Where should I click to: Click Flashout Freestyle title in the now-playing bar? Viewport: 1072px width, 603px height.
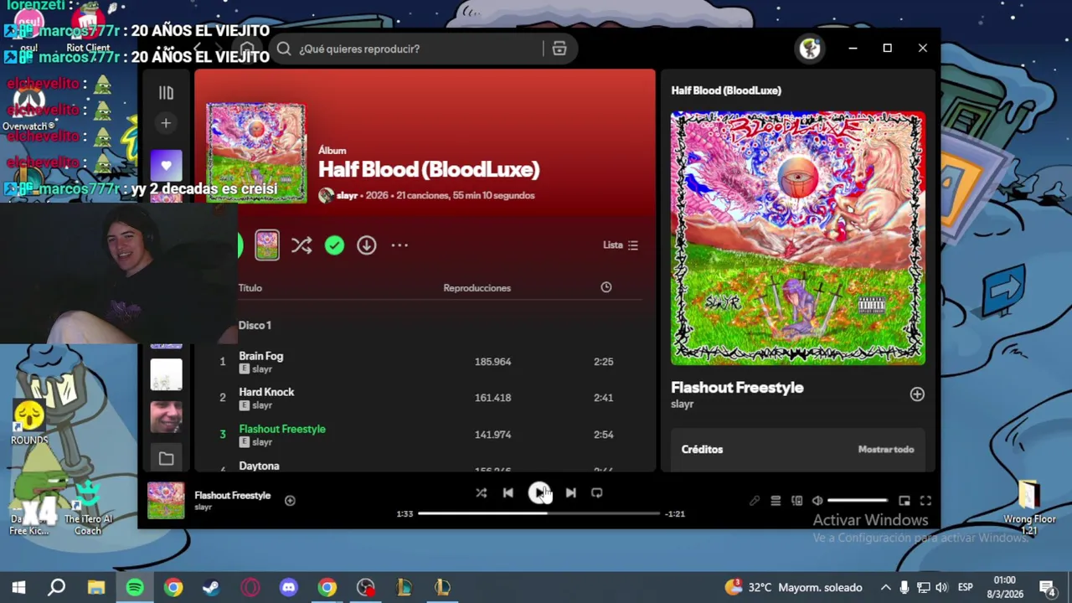point(233,495)
